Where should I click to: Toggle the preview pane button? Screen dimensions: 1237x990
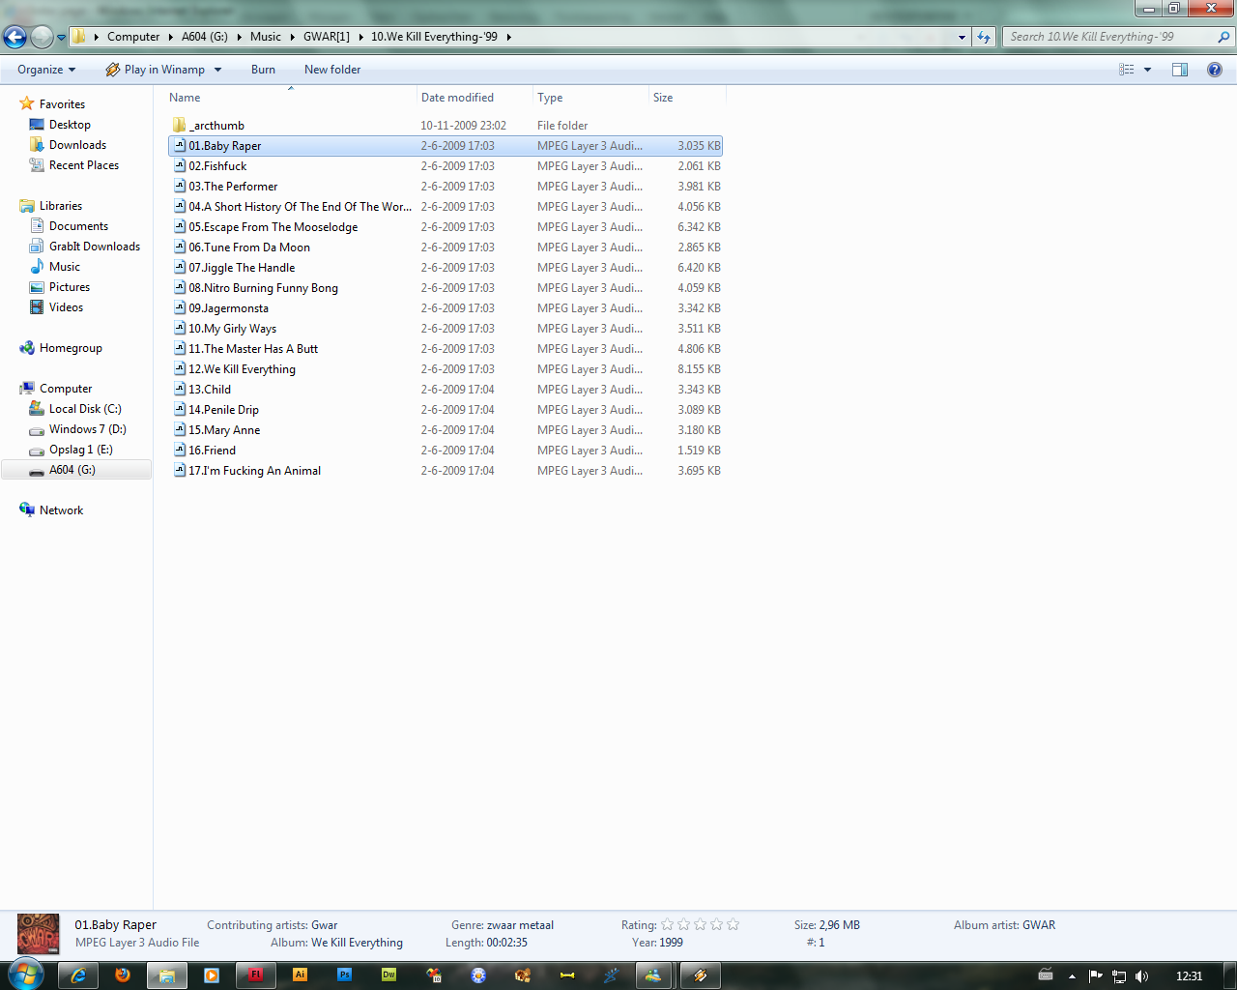[1180, 70]
